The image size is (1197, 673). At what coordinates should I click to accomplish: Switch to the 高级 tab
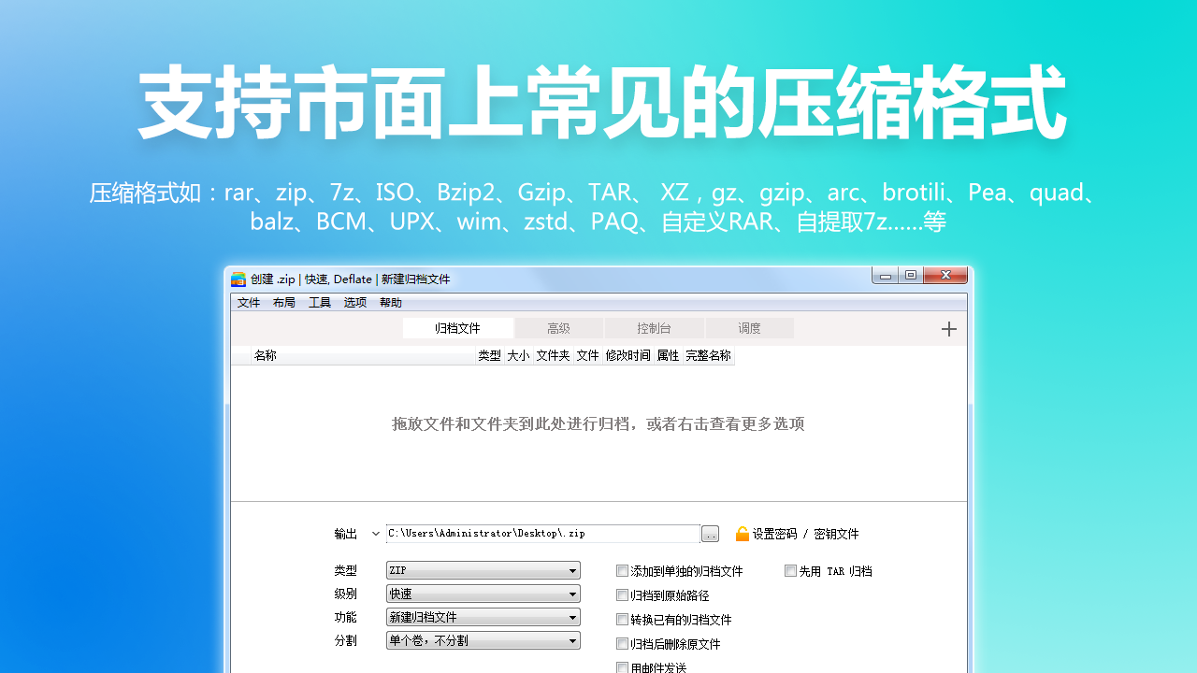[x=557, y=327]
